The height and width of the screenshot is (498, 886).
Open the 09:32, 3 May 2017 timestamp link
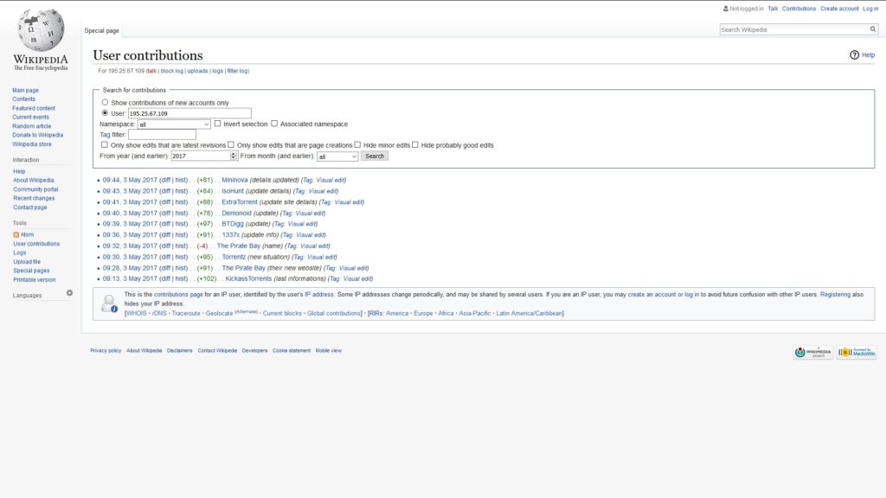click(x=130, y=246)
